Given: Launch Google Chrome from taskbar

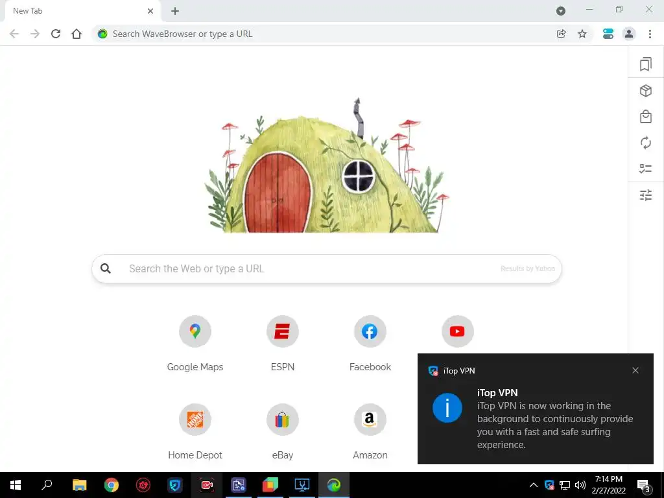Looking at the screenshot, I should point(112,485).
